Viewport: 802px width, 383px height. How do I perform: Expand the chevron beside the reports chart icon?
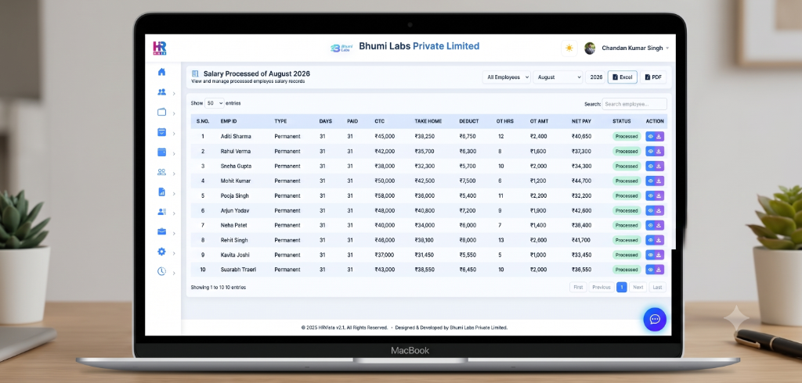click(174, 193)
